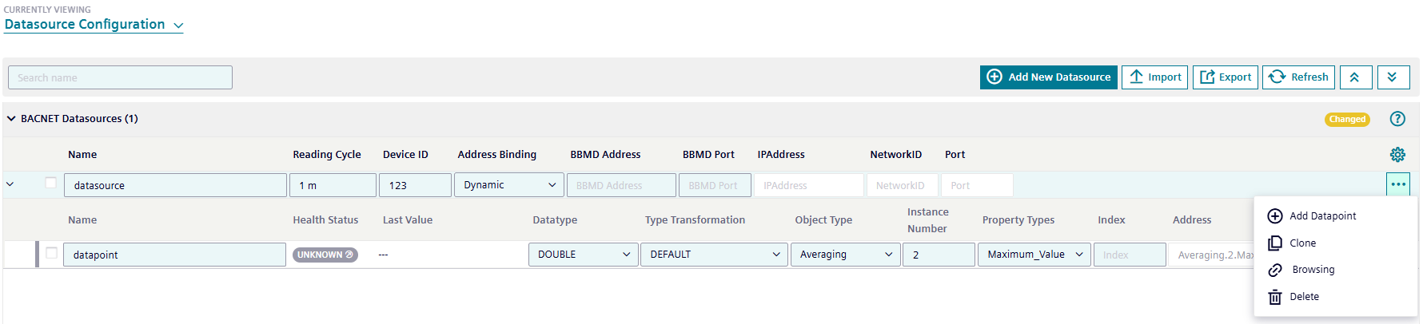Click the IPAddress input field

tap(808, 185)
